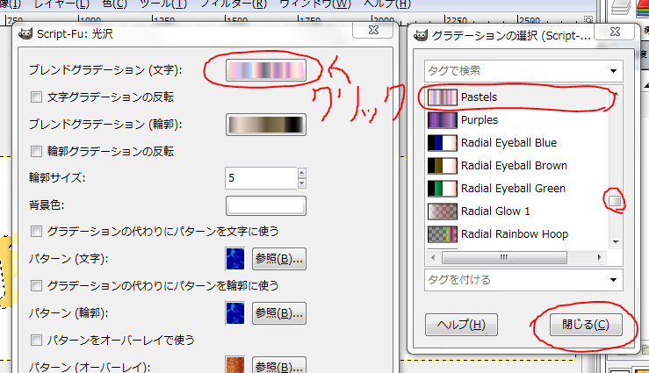
Task: Increase 輪郭サイズ with up arrow
Action: click(x=302, y=173)
